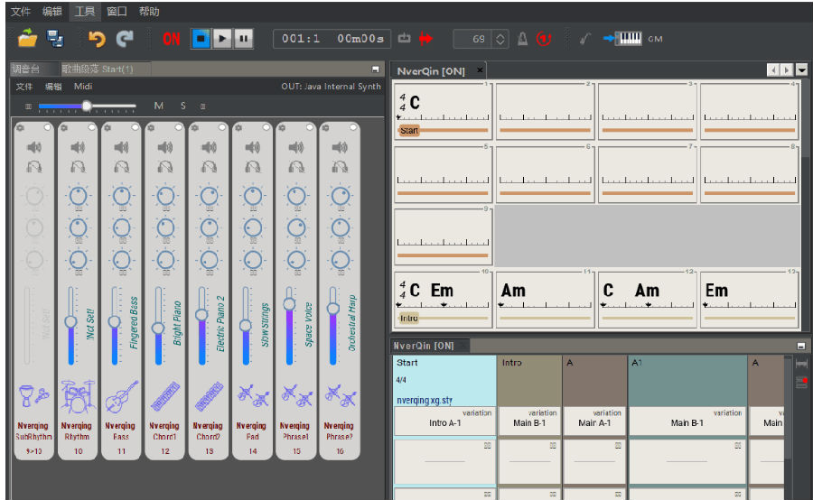The height and width of the screenshot is (500, 813).
Task: Solo the Bright Piano channel headphones
Action: point(164,167)
